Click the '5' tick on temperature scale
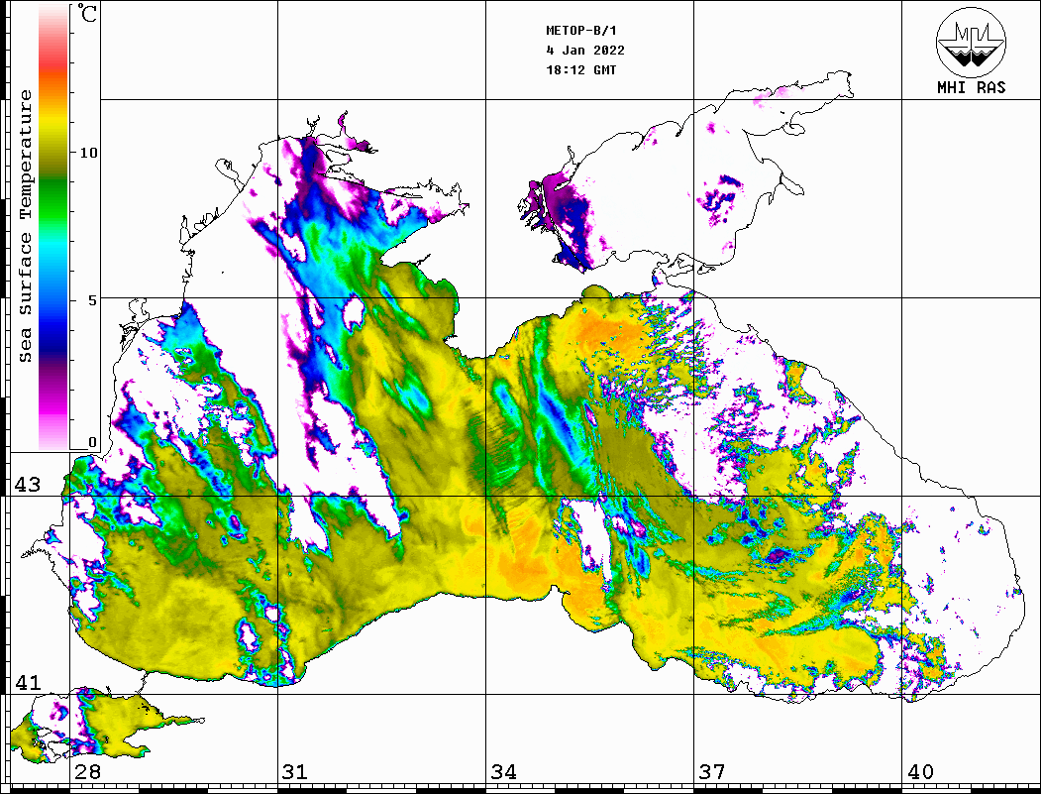This screenshot has height=794, width=1041. (94, 300)
